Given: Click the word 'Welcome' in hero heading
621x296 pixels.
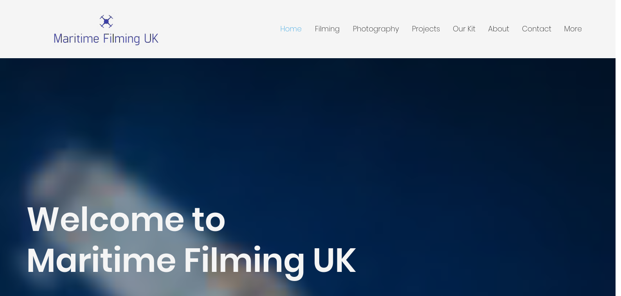Looking at the screenshot, I should point(106,220).
